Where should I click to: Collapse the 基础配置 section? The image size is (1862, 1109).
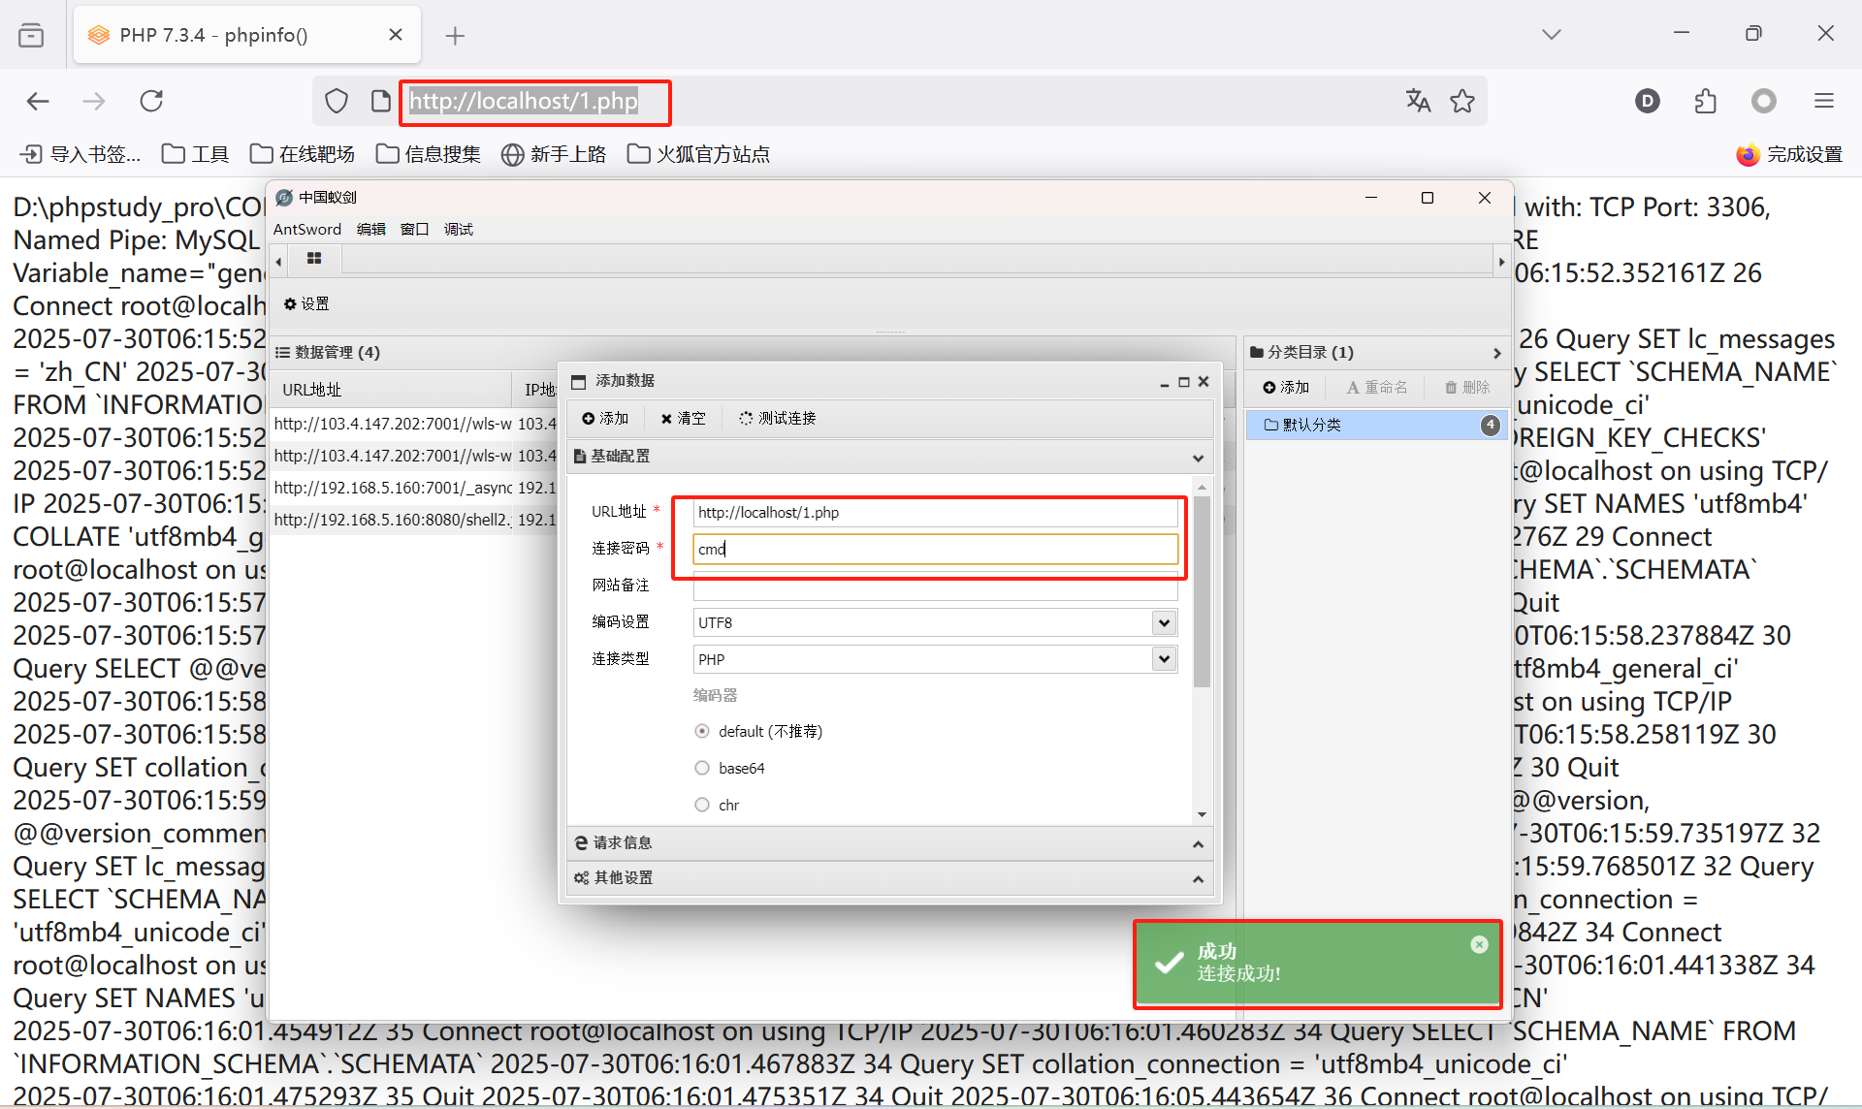1198,458
